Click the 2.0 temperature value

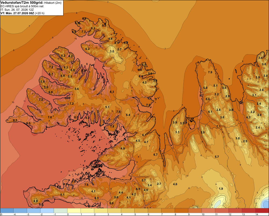click(x=259, y=115)
